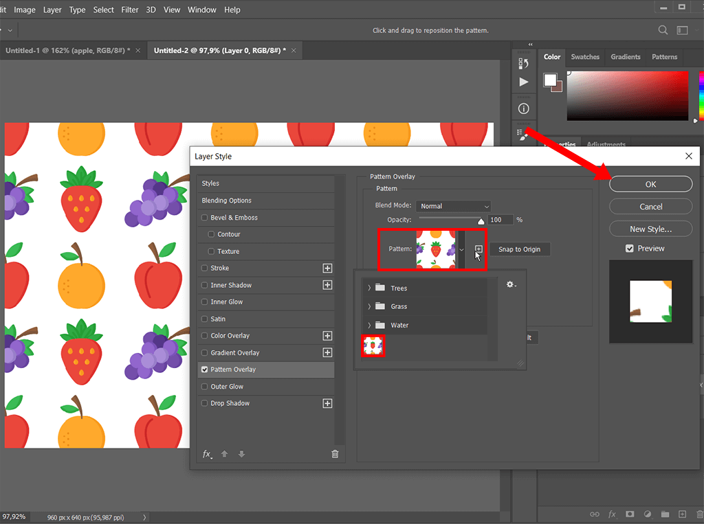
Task: Enable Stroke checkbox
Action: 205,269
